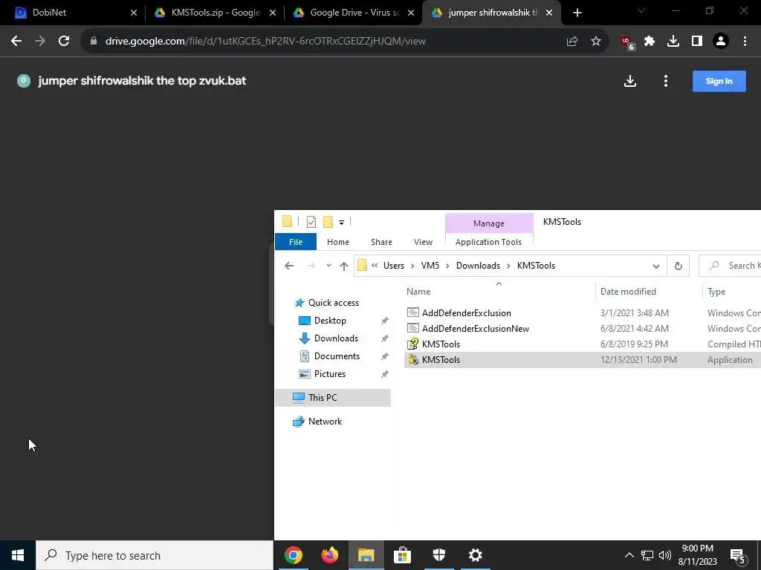Click the Chrome address bar URL
This screenshot has height=570, width=761.
[x=265, y=42]
